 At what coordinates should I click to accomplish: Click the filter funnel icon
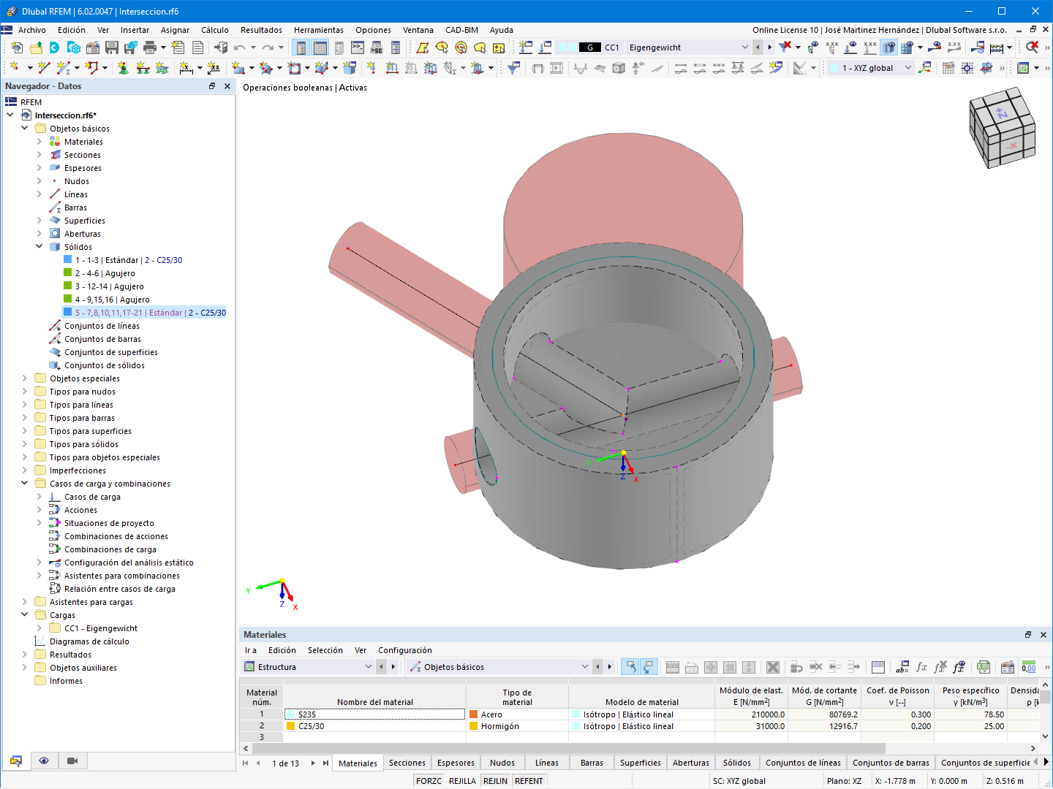514,68
